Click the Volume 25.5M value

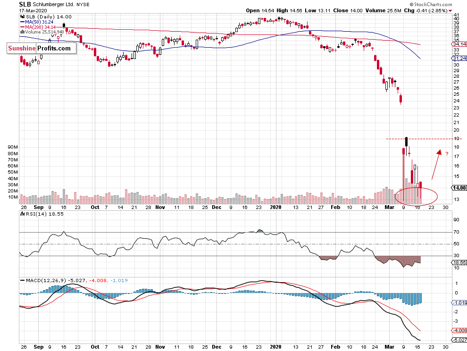click(x=384, y=10)
